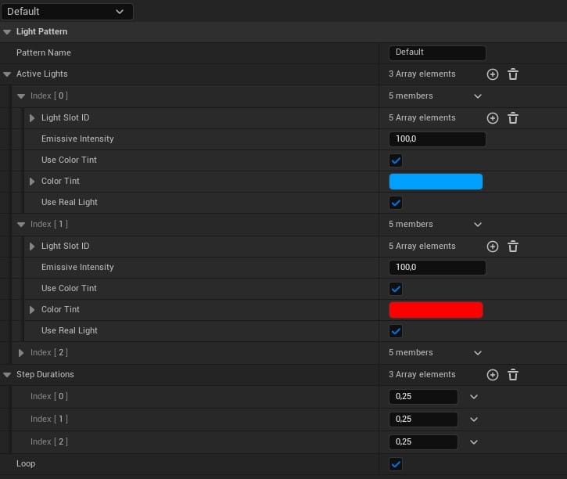Expand Color Tint under Index 1

point(32,310)
